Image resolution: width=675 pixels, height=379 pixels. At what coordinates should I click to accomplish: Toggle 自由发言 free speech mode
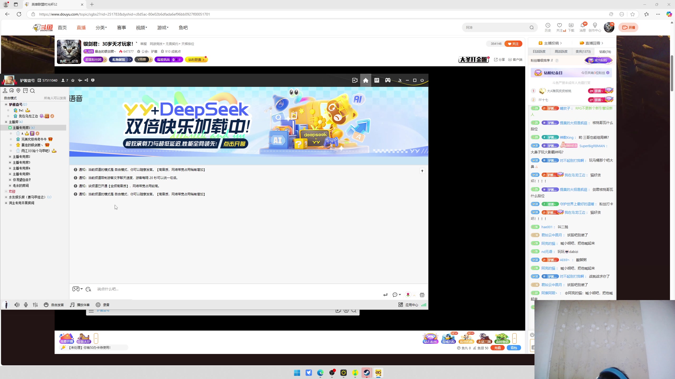tap(54, 305)
